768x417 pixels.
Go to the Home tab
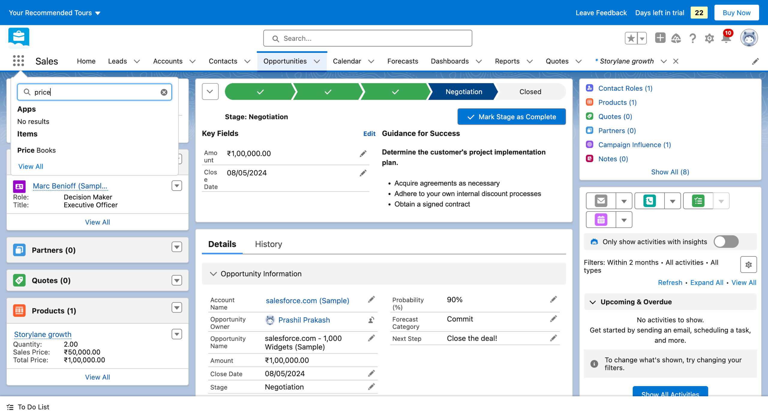(86, 61)
